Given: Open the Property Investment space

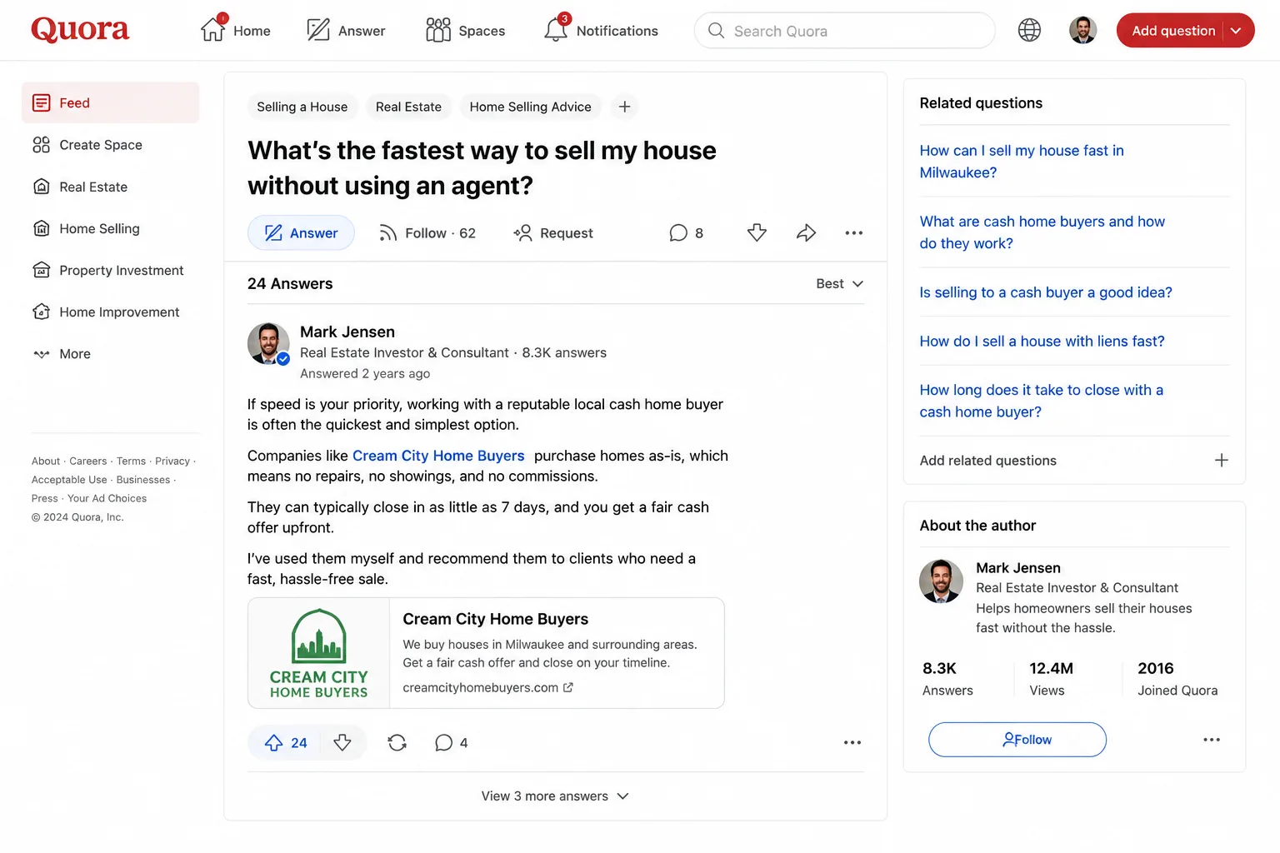Looking at the screenshot, I should [110, 270].
